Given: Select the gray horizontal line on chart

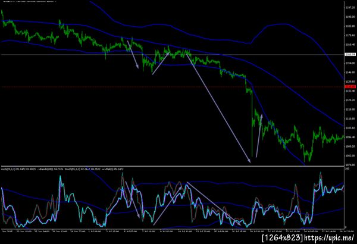Looking at the screenshot, I should [172, 54].
